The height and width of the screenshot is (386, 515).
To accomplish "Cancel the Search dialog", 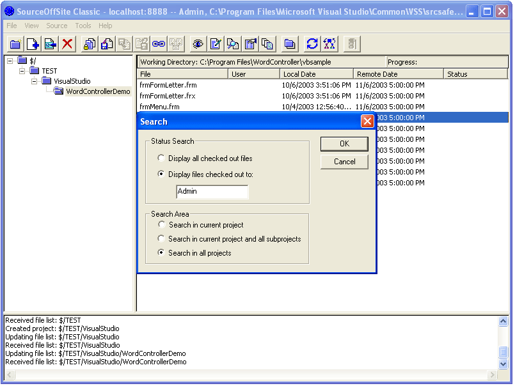I will click(344, 162).
